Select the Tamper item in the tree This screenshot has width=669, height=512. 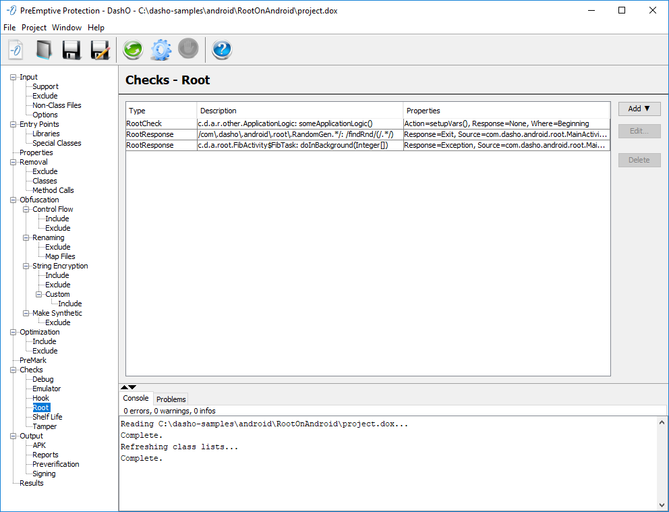[x=45, y=426]
